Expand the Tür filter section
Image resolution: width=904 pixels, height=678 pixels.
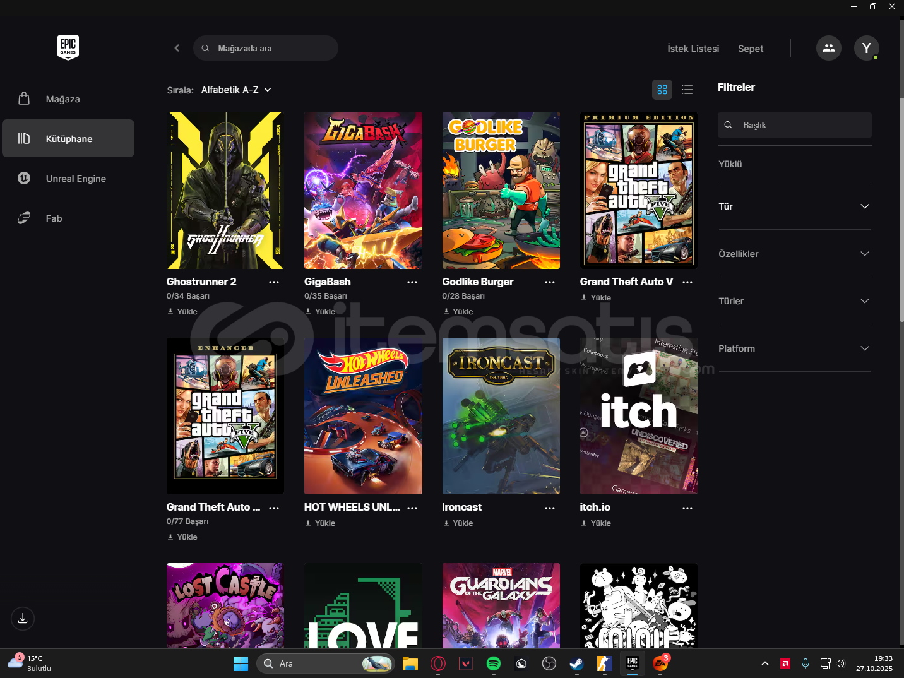click(x=795, y=206)
